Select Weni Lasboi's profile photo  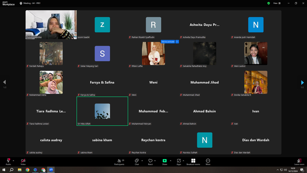tap(256, 53)
